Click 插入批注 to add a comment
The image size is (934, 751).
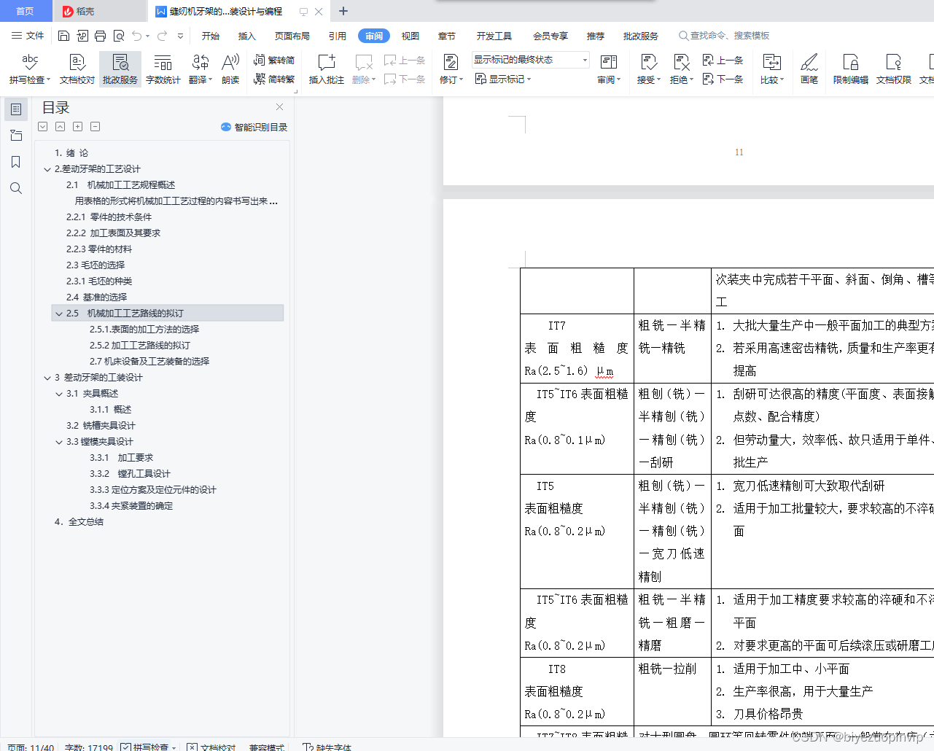coord(327,69)
